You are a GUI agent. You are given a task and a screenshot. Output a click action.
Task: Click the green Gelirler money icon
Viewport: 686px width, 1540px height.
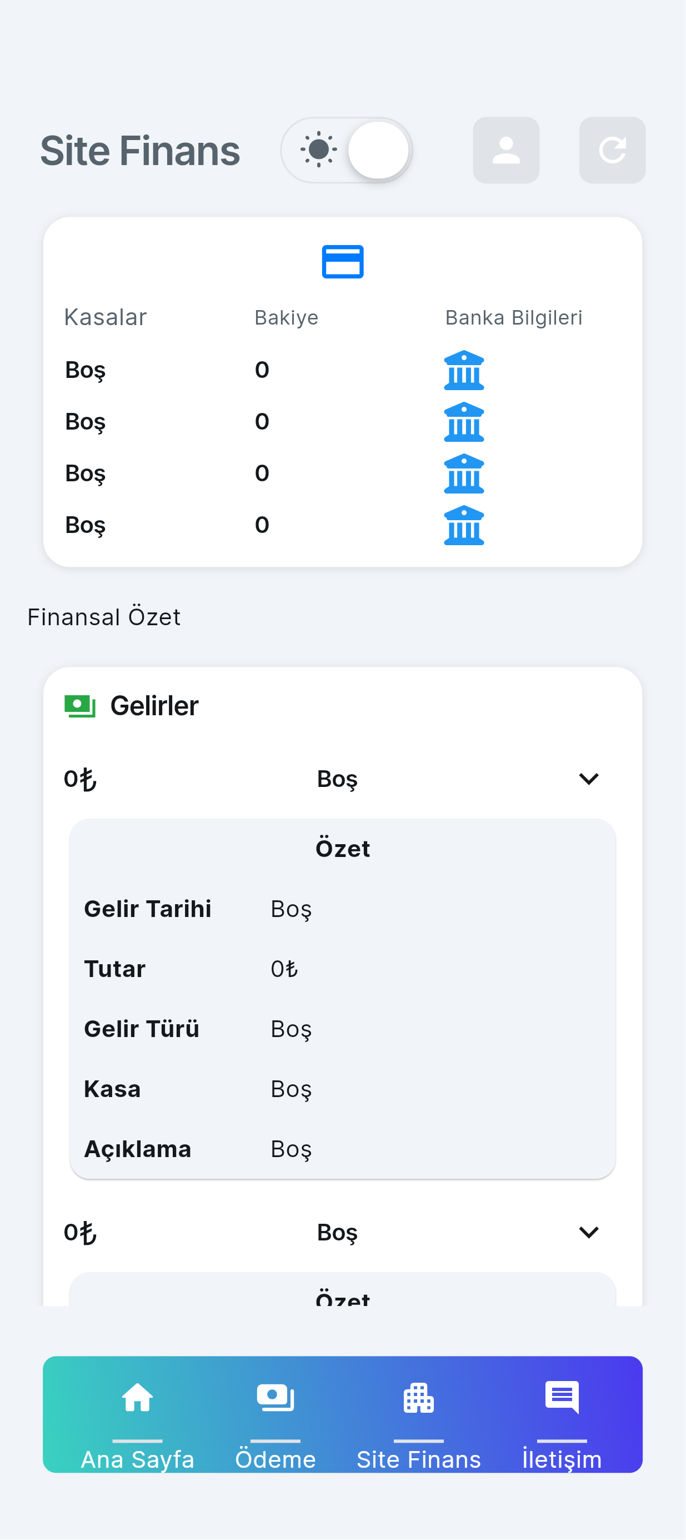[x=79, y=706]
